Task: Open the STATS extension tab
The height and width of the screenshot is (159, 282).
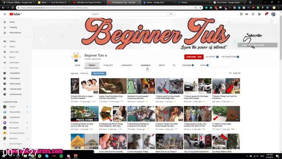Action: (x=204, y=65)
